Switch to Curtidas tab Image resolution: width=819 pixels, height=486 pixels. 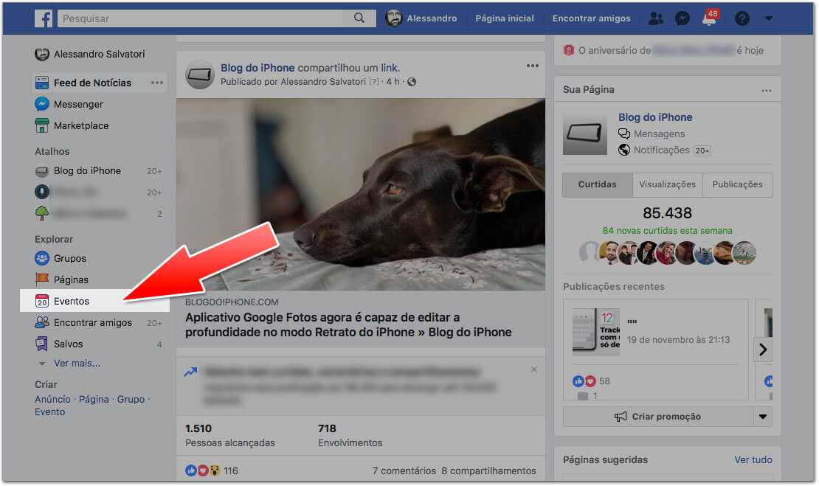tap(597, 184)
